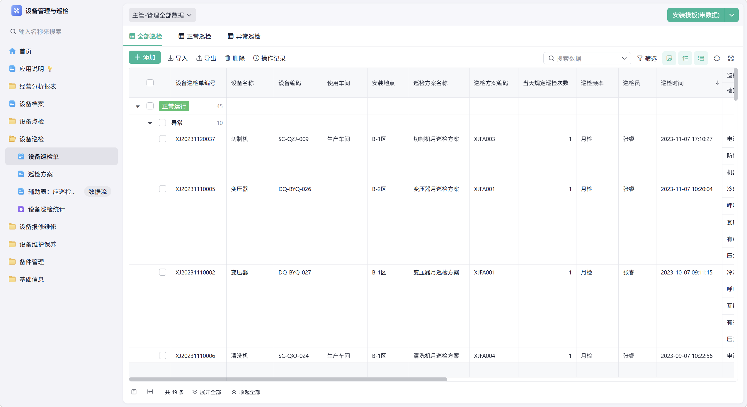747x407 pixels.
Task: Click the column-width fit icon in footer
Action: click(x=150, y=392)
